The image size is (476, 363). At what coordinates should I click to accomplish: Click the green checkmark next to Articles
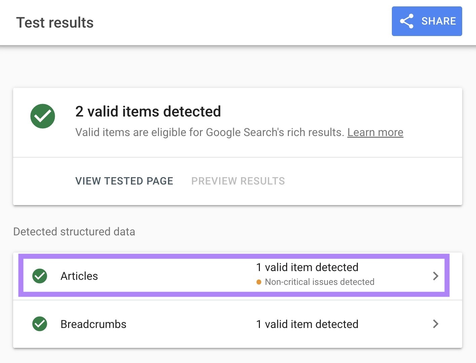click(39, 276)
